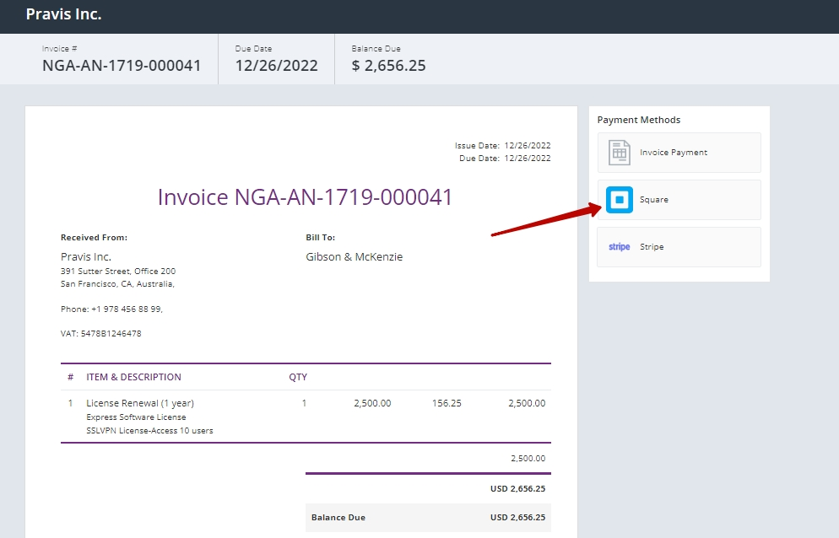Pick the Stripe payment method label
The height and width of the screenshot is (538, 839).
(x=652, y=247)
